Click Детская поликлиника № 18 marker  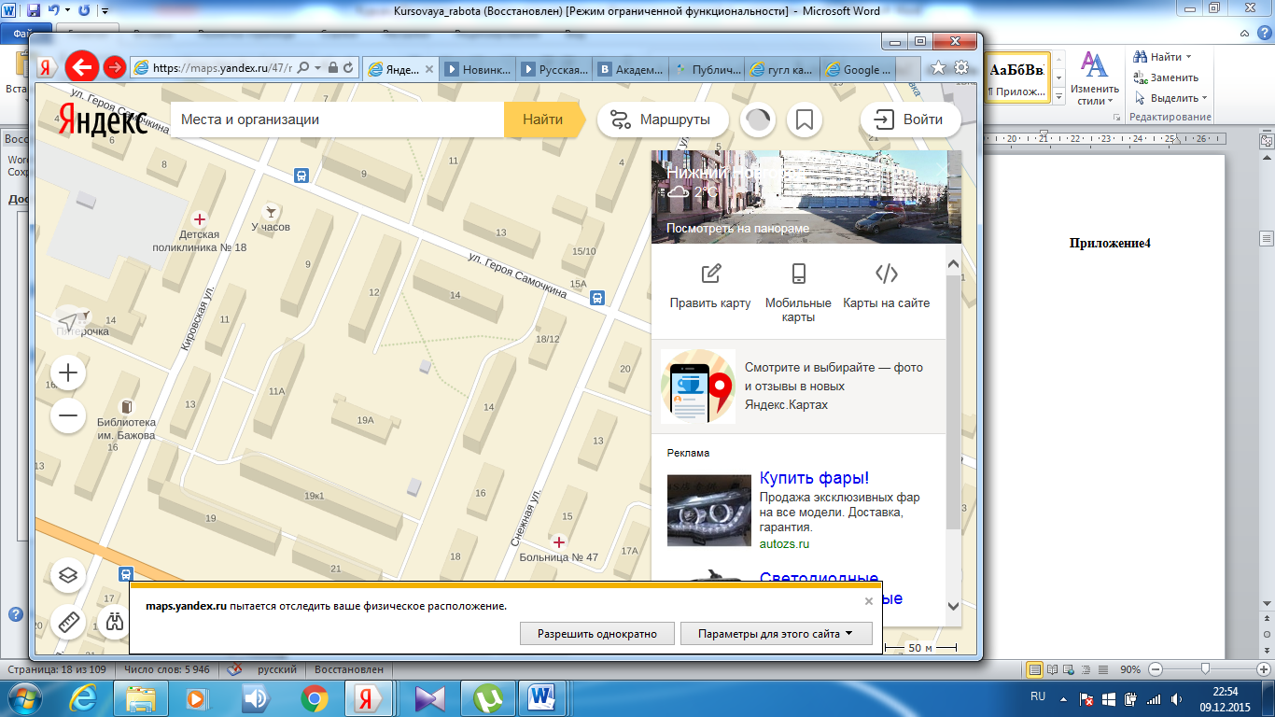click(x=199, y=218)
